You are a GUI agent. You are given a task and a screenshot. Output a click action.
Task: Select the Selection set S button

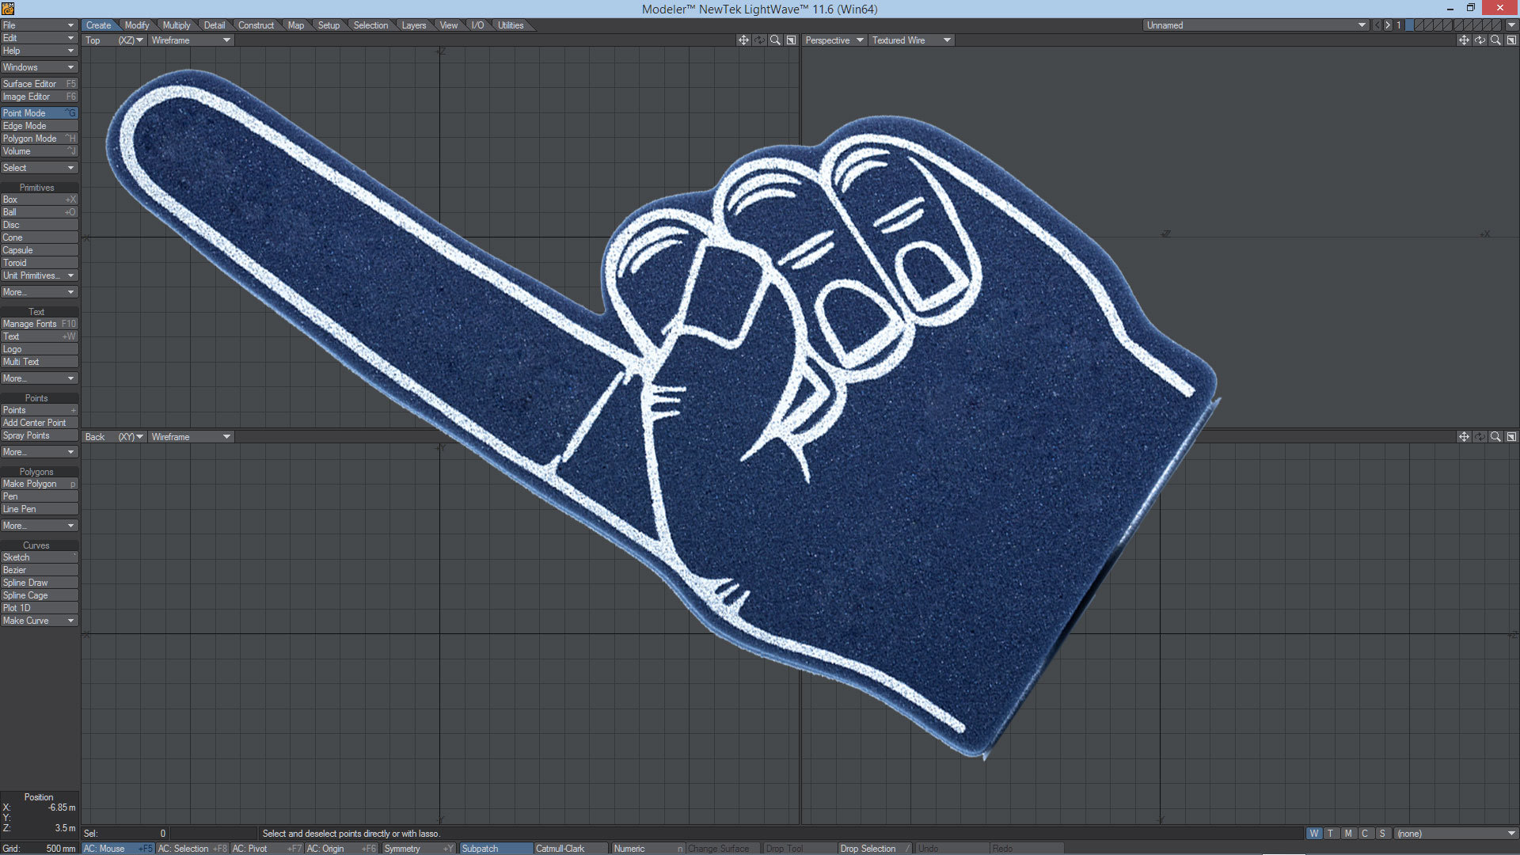click(1382, 834)
